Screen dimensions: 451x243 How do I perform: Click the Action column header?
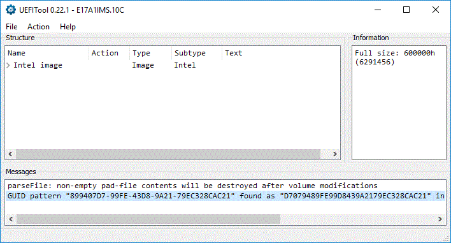pyautogui.click(x=109, y=53)
